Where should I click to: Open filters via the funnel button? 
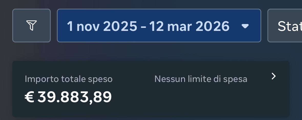[x=31, y=26]
